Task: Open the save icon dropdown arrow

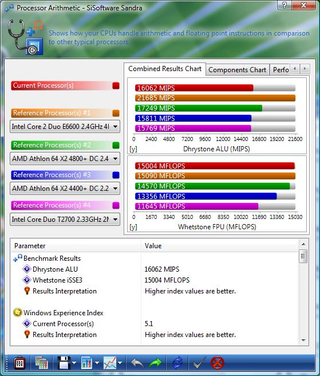Action: coord(74,363)
